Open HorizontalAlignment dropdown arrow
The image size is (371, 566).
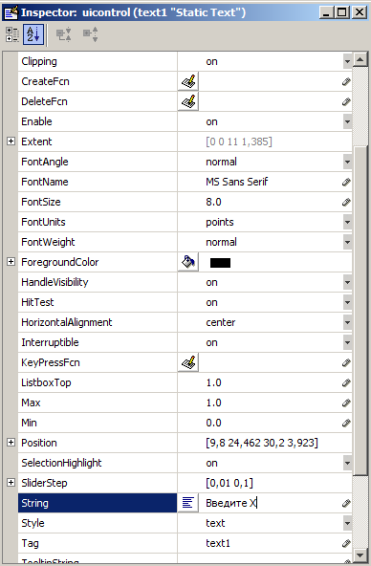pos(347,322)
